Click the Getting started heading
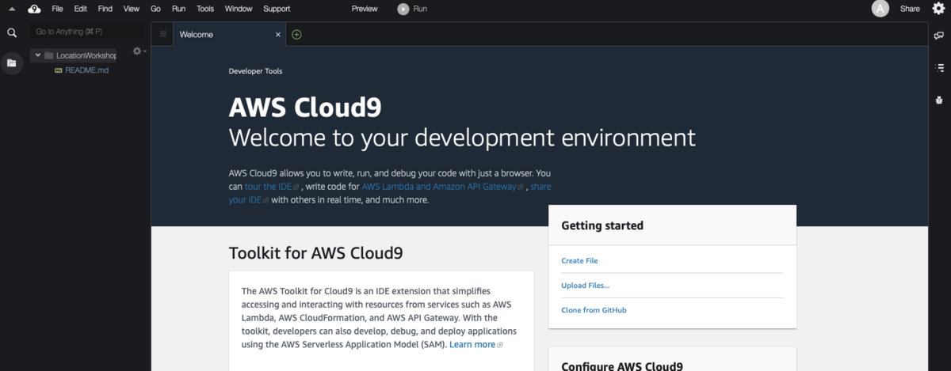Screen dimensions: 951x371 coord(602,225)
